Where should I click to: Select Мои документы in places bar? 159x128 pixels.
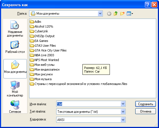point(15,69)
